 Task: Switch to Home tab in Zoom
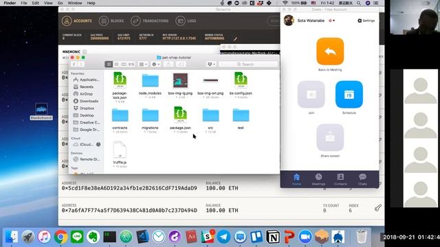(x=296, y=180)
